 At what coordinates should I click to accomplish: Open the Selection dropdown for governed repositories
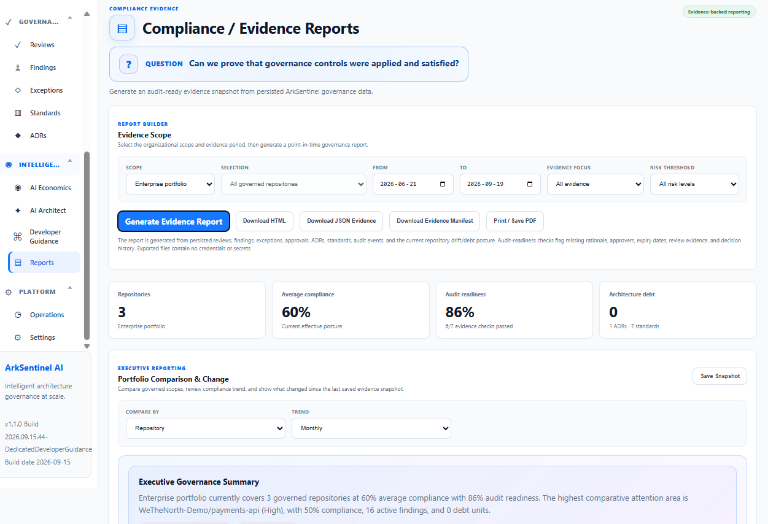pos(293,184)
